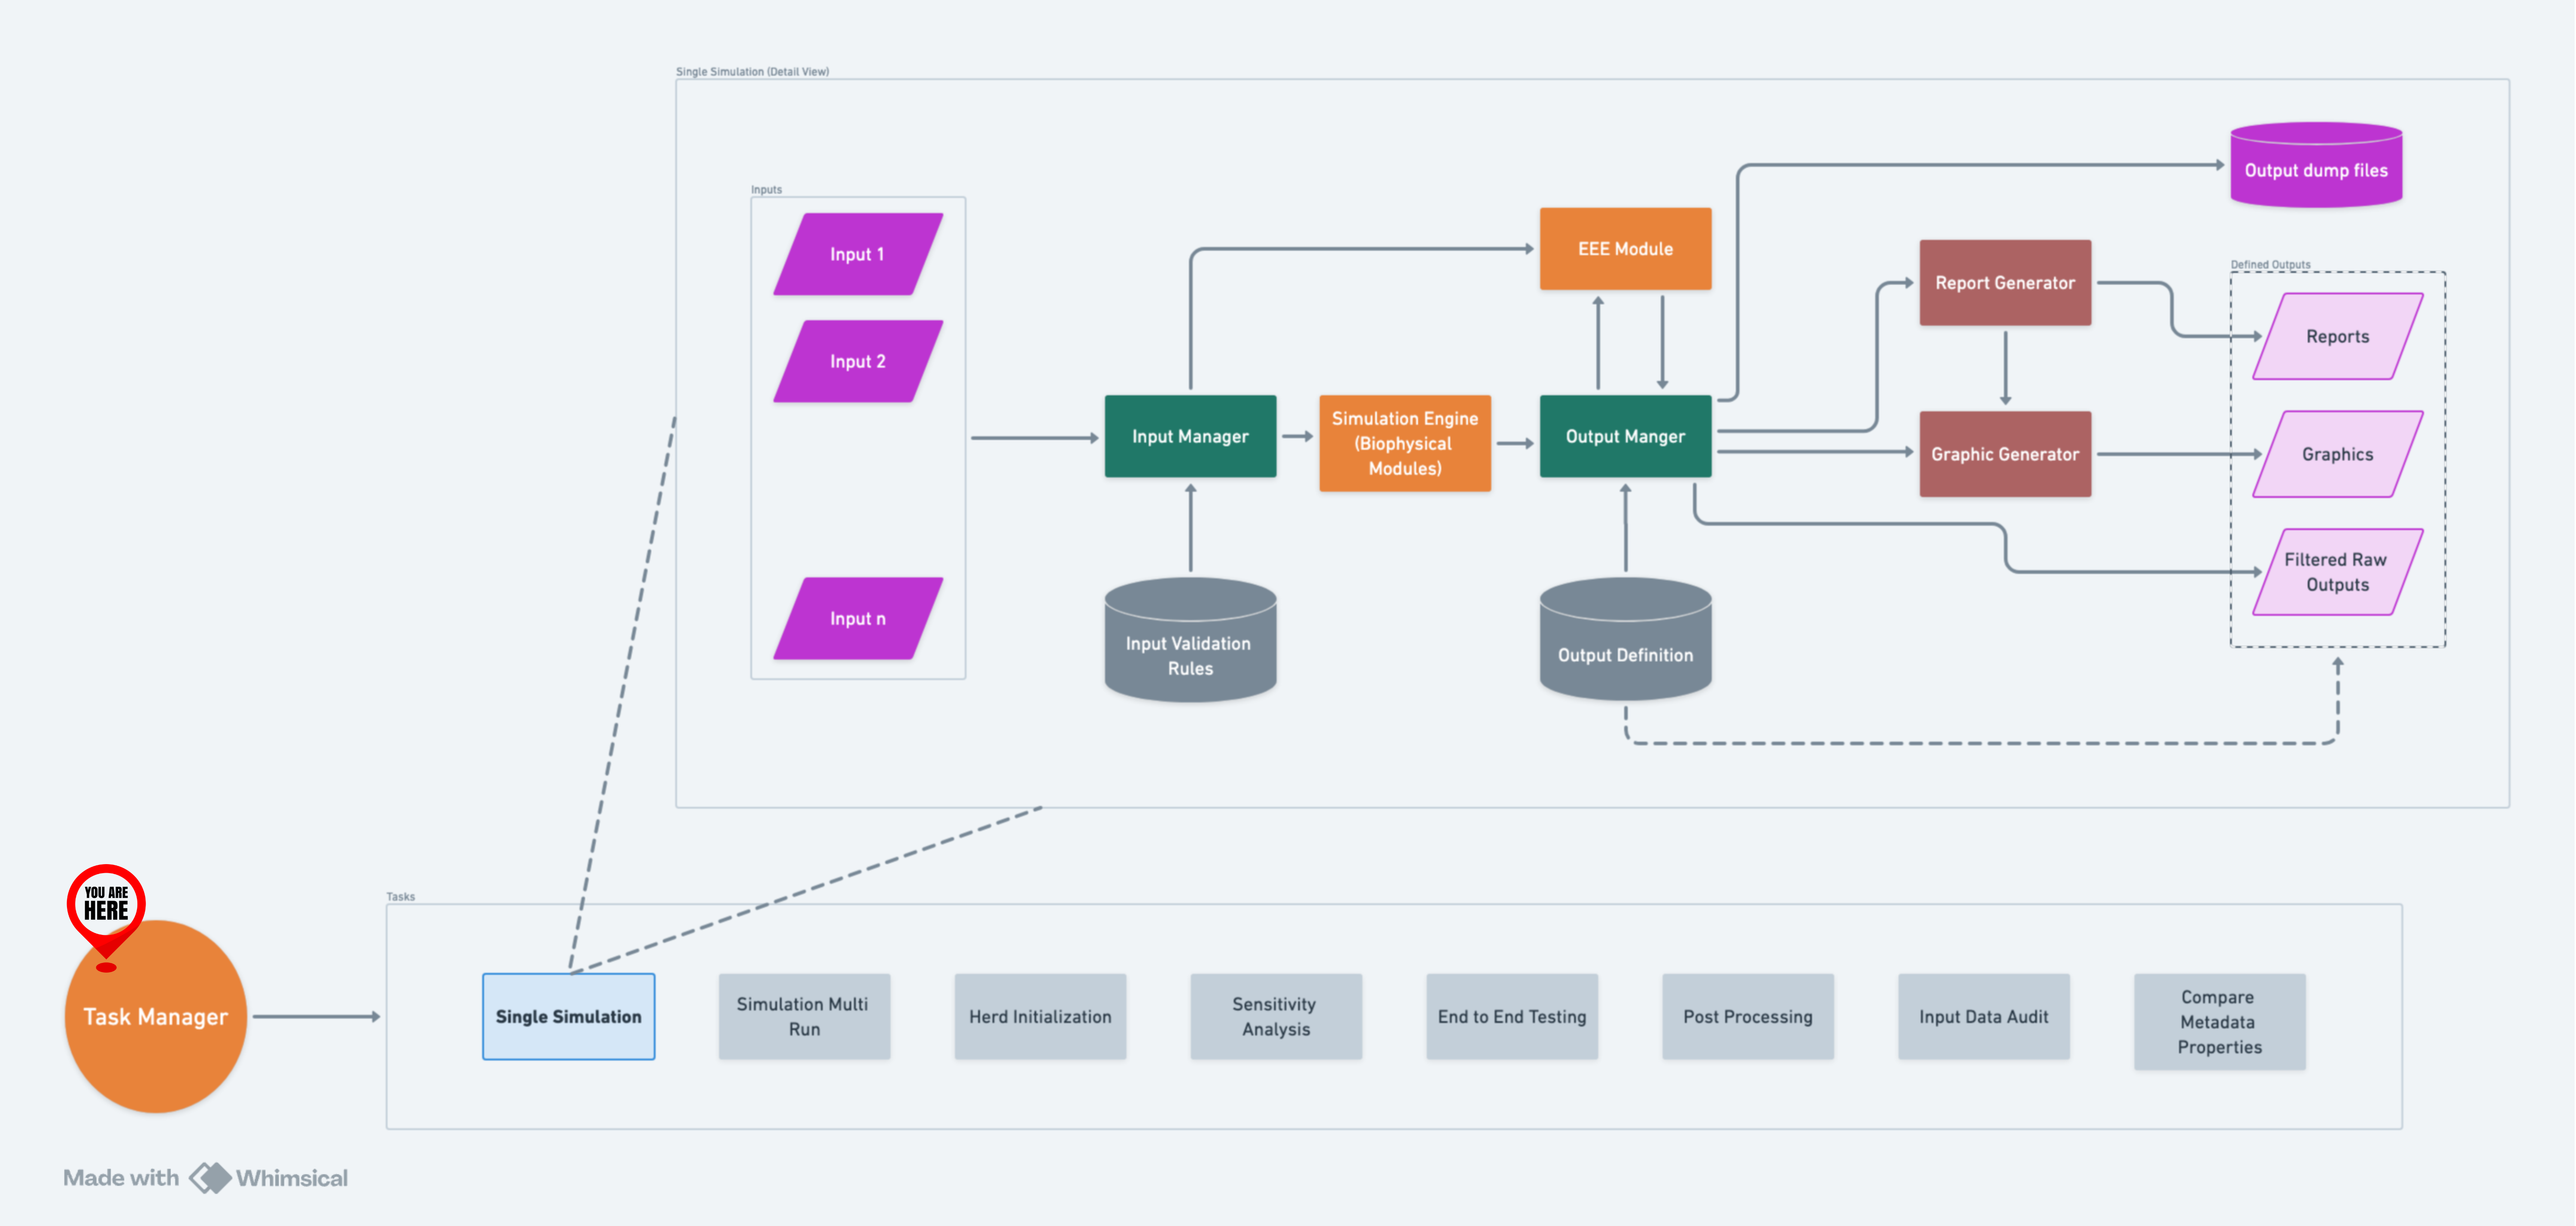Select the Graphics output parallelogram
2576x1226 pixels.
[x=2338, y=454]
